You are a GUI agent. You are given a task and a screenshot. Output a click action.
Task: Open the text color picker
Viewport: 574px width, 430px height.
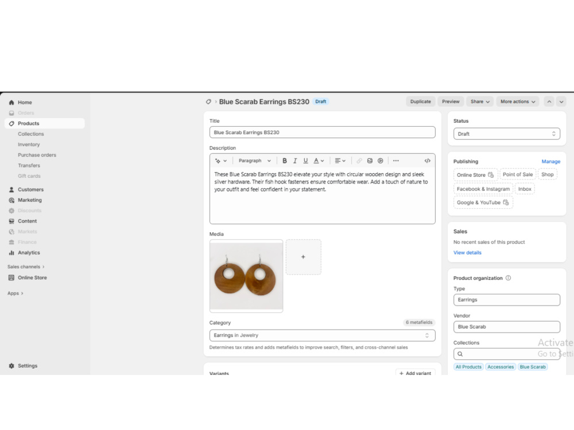pyautogui.click(x=319, y=161)
